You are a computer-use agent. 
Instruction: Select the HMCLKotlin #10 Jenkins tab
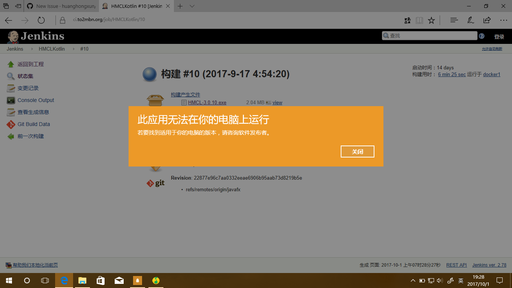tap(136, 6)
